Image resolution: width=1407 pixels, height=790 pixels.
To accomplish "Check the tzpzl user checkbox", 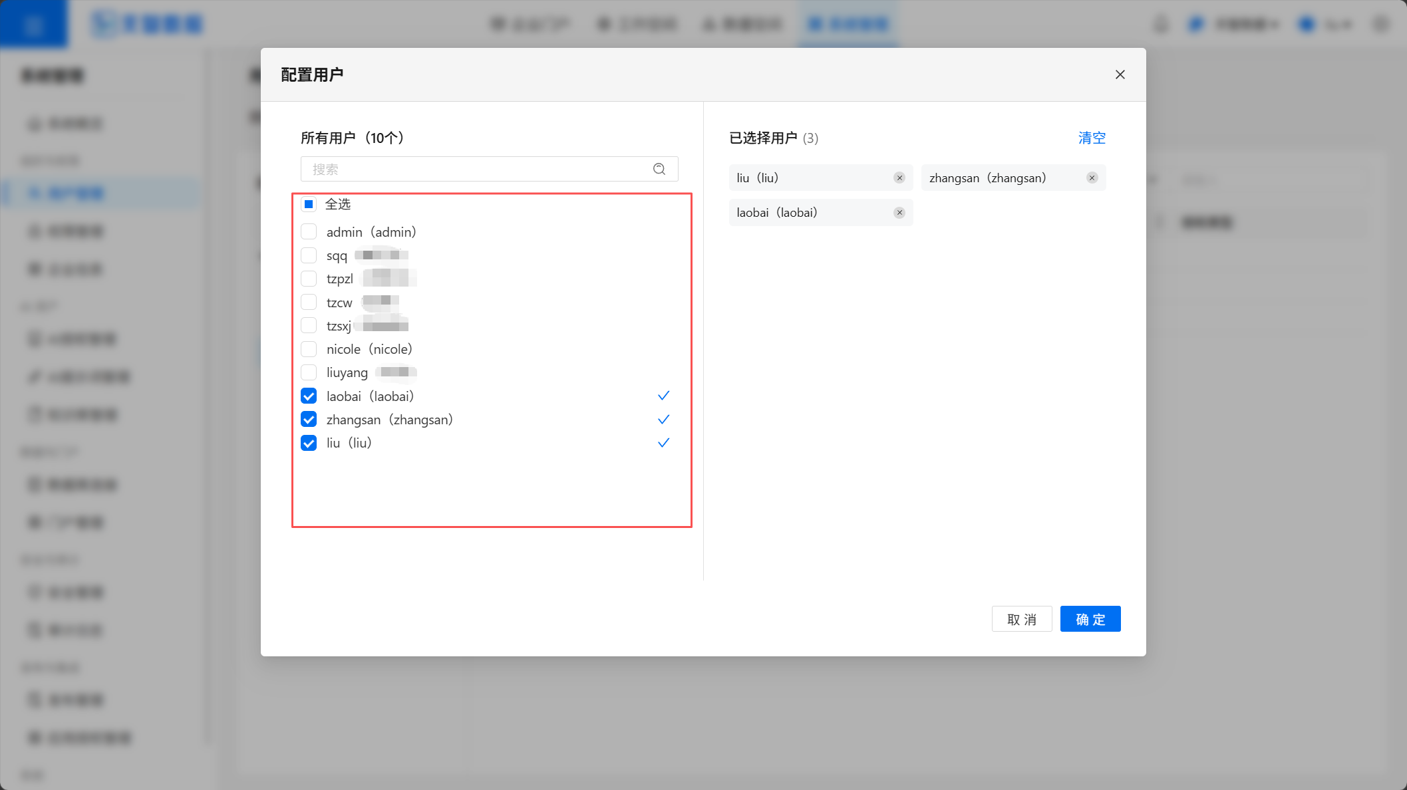I will [x=309, y=279].
